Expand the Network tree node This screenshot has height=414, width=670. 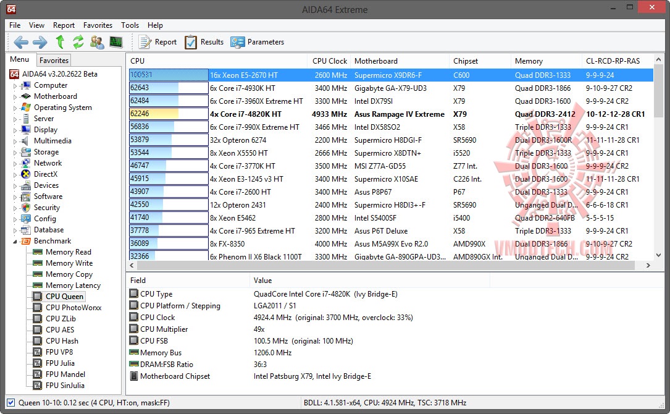tap(15, 164)
